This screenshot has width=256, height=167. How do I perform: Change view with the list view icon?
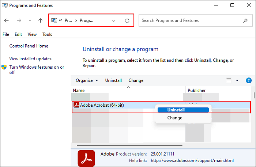tap(229, 80)
